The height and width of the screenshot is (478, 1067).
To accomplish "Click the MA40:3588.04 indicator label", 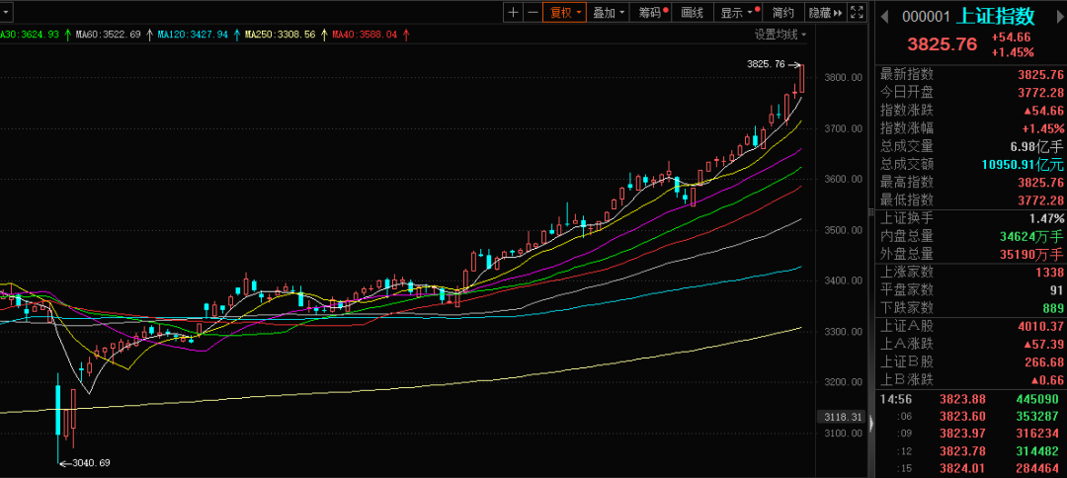I will point(364,34).
